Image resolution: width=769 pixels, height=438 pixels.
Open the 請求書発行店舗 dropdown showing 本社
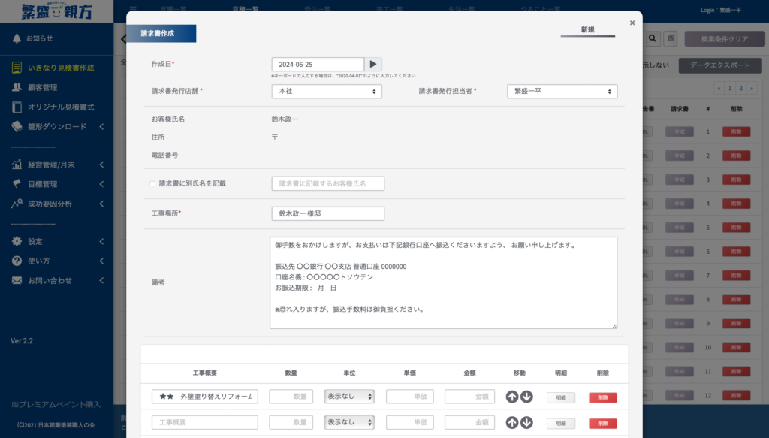coord(327,91)
